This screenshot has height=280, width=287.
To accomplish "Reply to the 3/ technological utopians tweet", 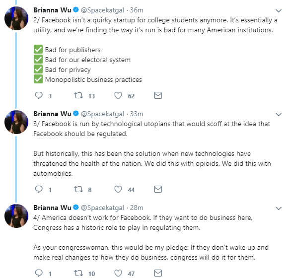I will tap(39, 189).
